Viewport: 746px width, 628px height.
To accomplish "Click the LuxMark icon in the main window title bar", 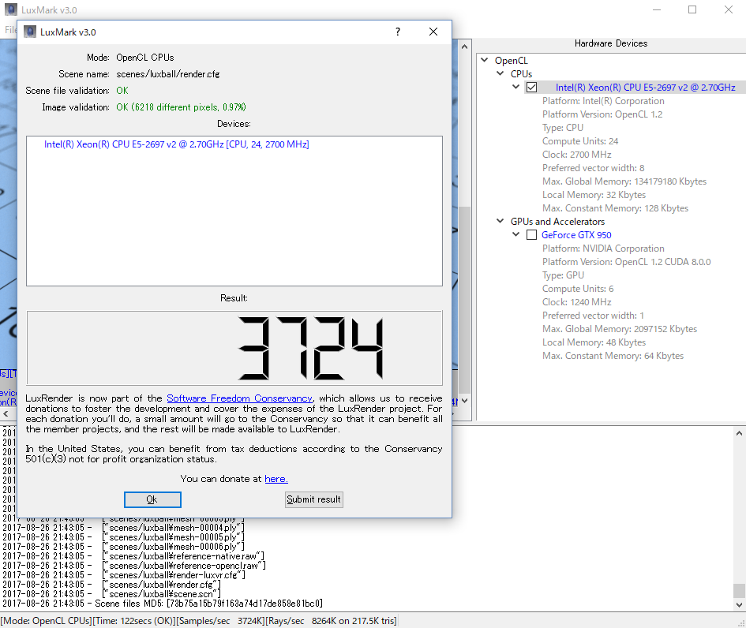I will (10, 9).
